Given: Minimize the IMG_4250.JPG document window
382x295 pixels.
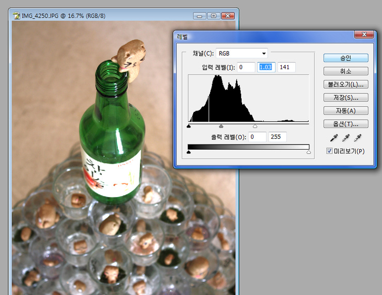Looking at the screenshot, I should pos(200,16).
